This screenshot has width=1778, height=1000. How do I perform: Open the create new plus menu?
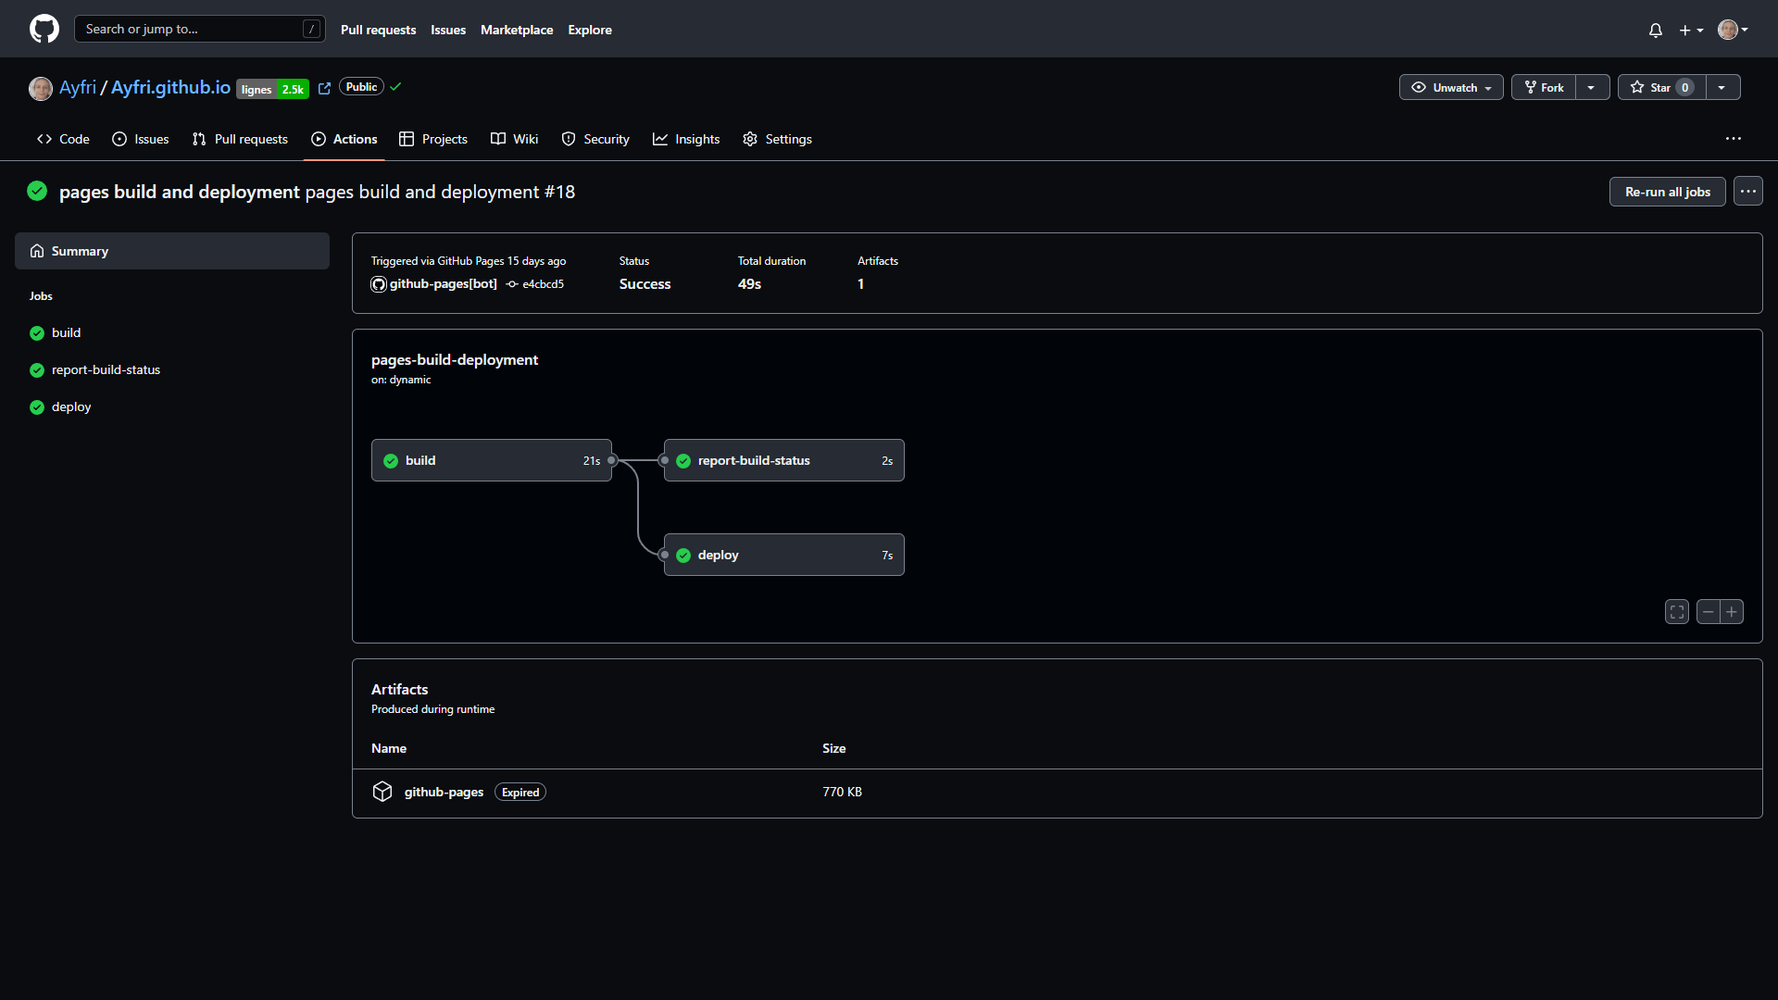1691,30
